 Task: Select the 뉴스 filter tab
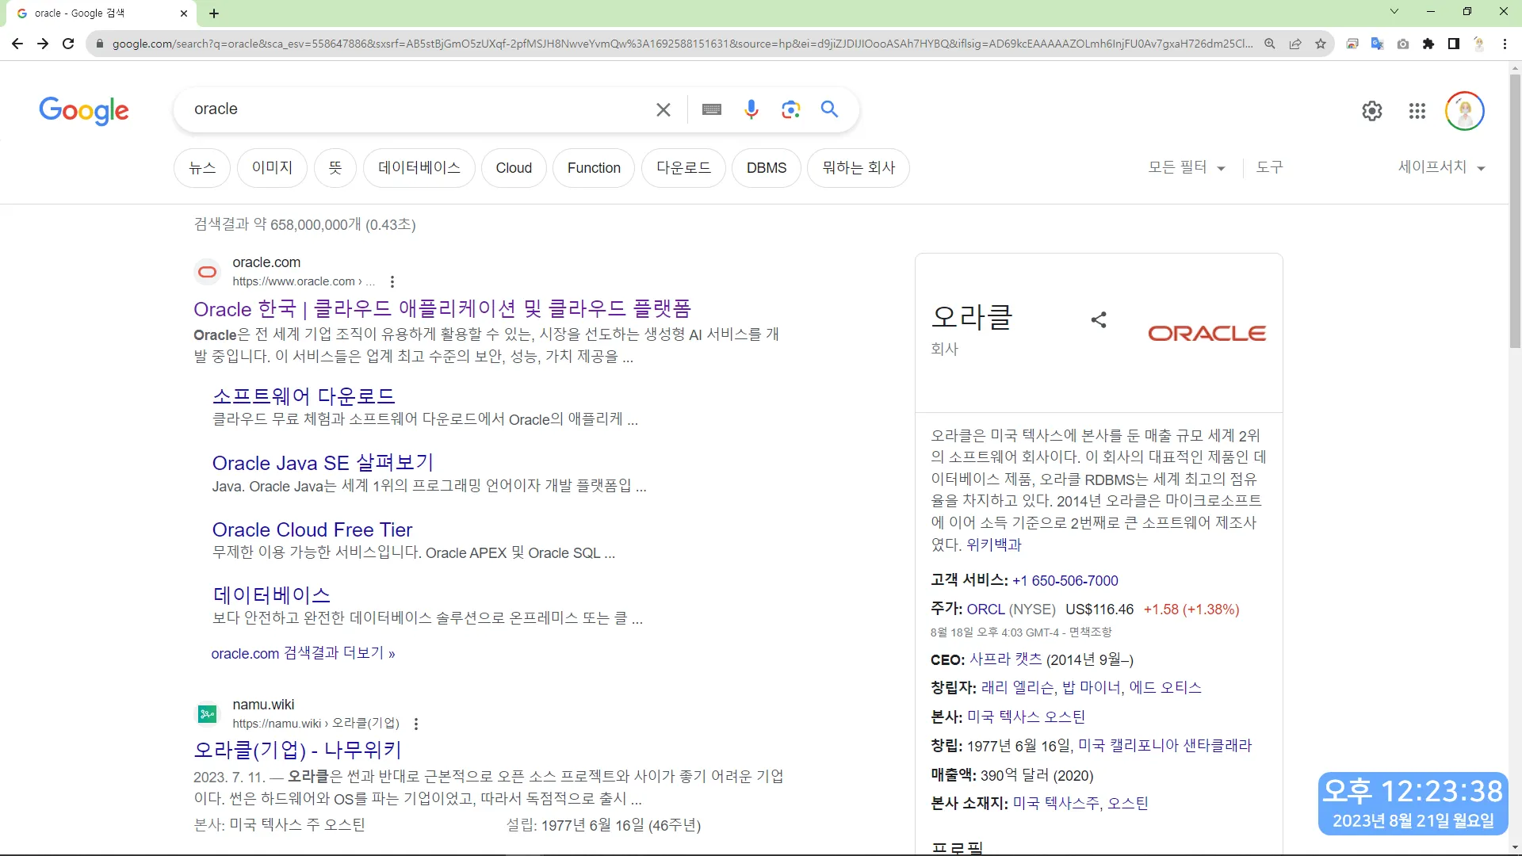point(202,168)
